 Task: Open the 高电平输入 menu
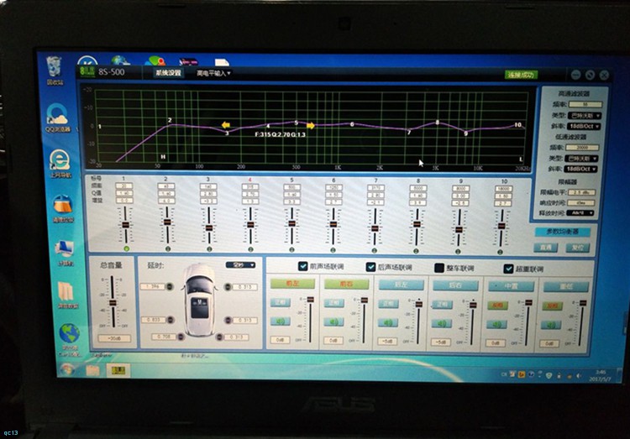pyautogui.click(x=213, y=73)
